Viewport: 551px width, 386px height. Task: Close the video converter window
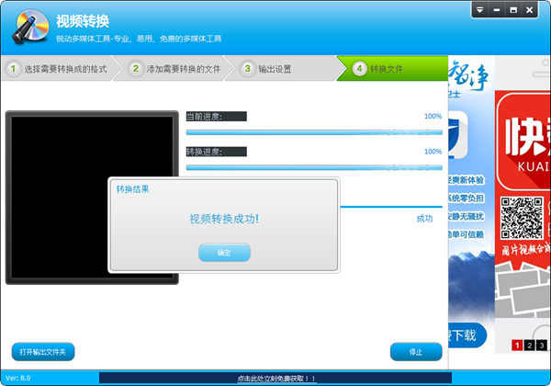pos(530,10)
